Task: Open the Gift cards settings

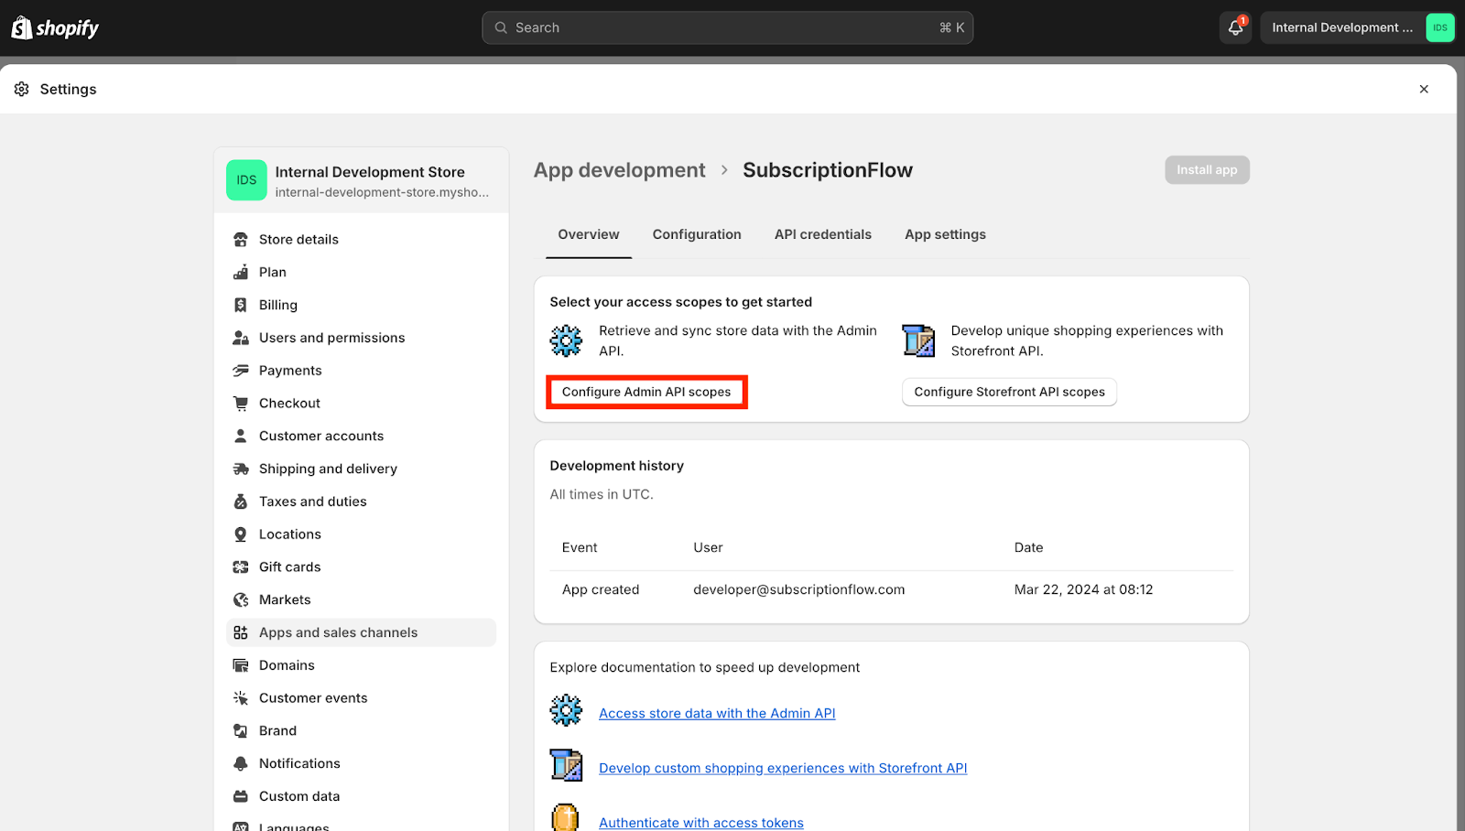Action: (x=361, y=567)
